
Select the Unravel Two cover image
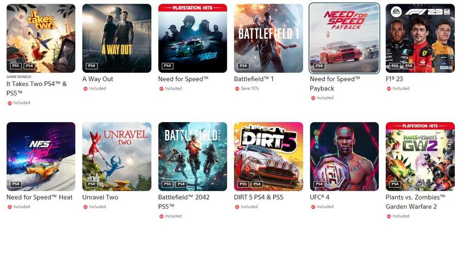(117, 157)
